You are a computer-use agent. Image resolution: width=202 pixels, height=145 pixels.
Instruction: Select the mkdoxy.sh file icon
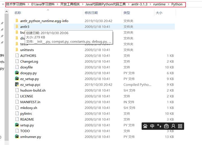coord(17,108)
